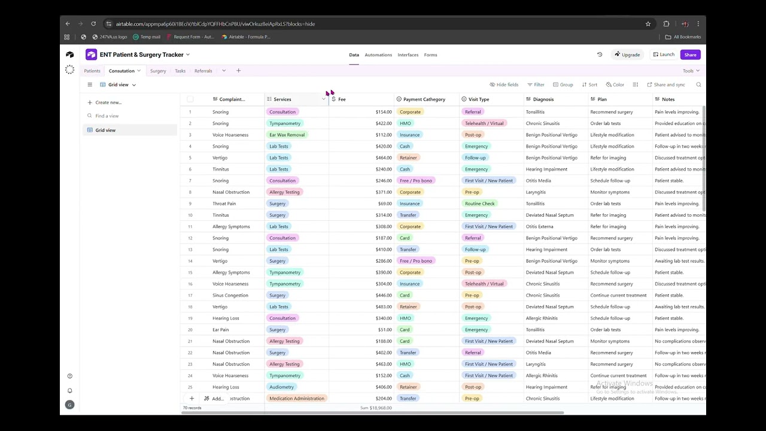The height and width of the screenshot is (431, 766).
Task: Select Grid view in the sidebar
Action: pyautogui.click(x=130, y=130)
